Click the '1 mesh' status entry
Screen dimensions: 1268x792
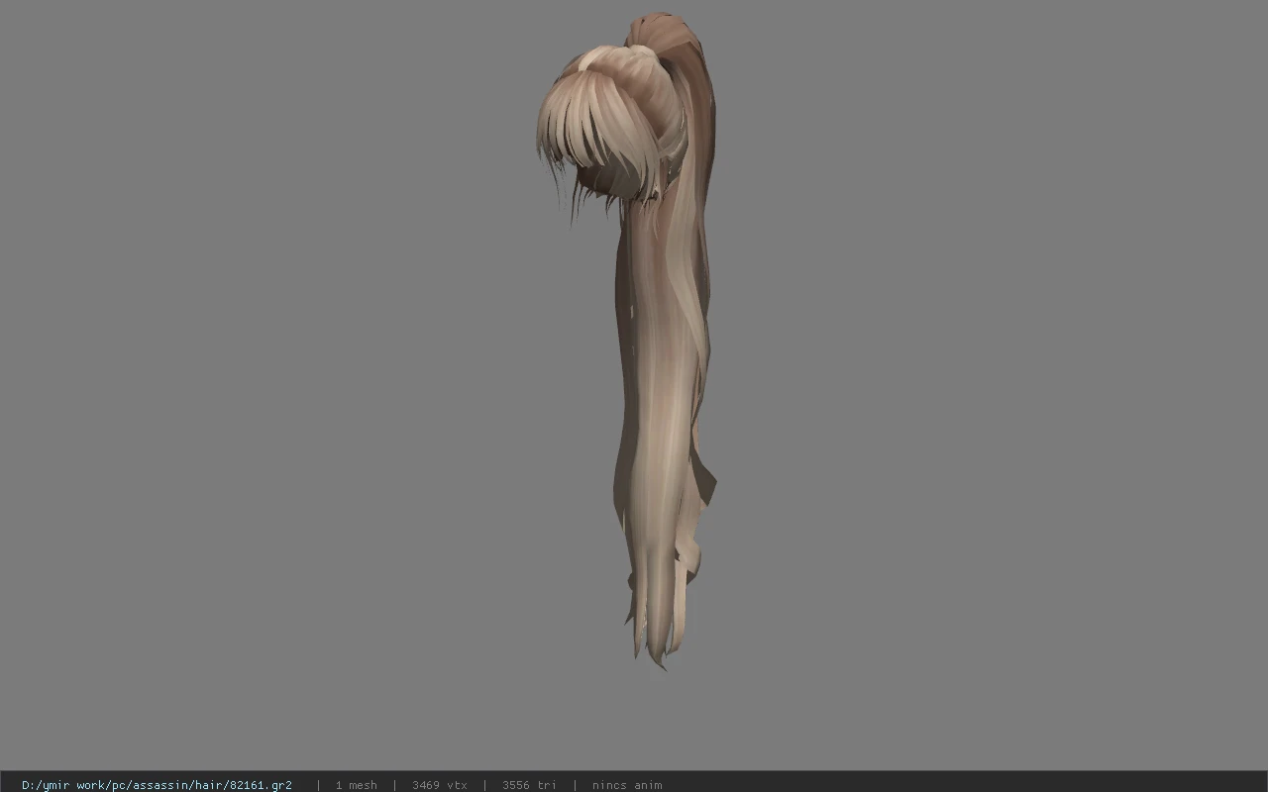point(356,785)
